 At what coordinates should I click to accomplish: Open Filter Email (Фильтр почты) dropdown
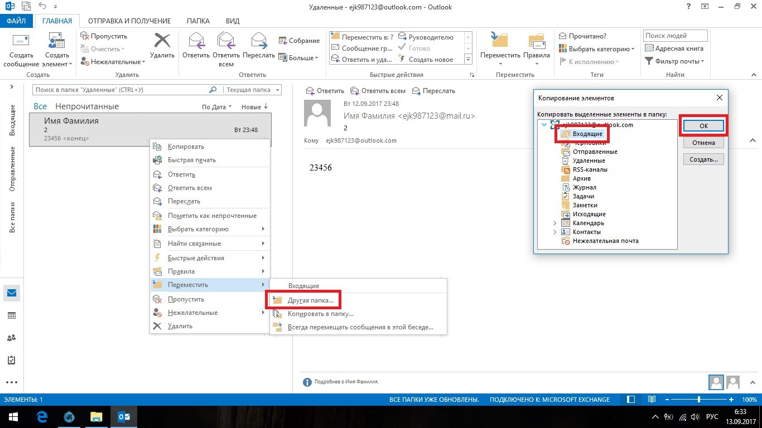(x=675, y=61)
